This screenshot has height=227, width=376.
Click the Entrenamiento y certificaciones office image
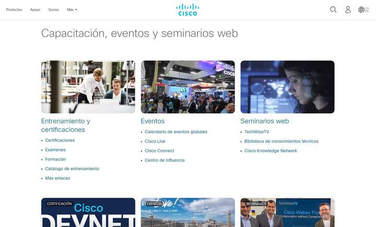88,86
